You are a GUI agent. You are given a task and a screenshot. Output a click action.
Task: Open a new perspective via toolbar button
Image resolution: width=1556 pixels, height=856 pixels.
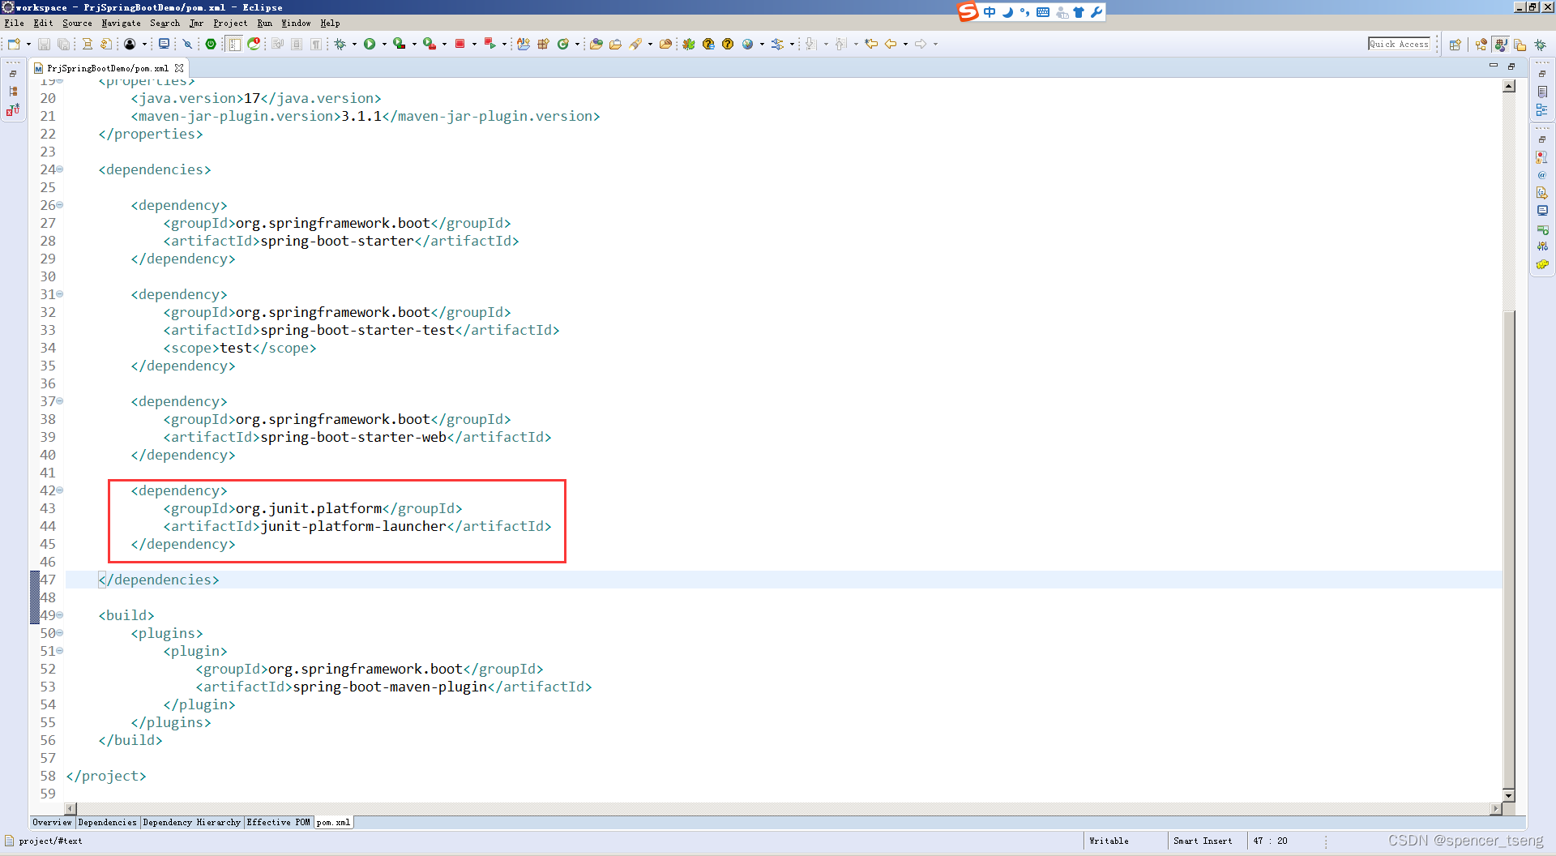point(1455,44)
